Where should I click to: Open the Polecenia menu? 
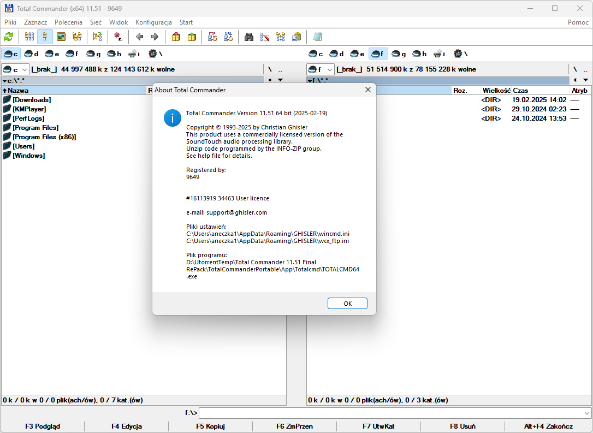[68, 22]
